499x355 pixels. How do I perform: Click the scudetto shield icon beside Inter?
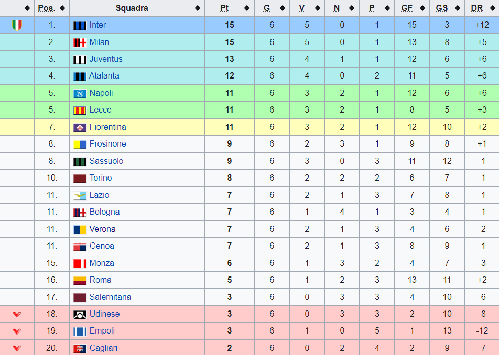[17, 25]
